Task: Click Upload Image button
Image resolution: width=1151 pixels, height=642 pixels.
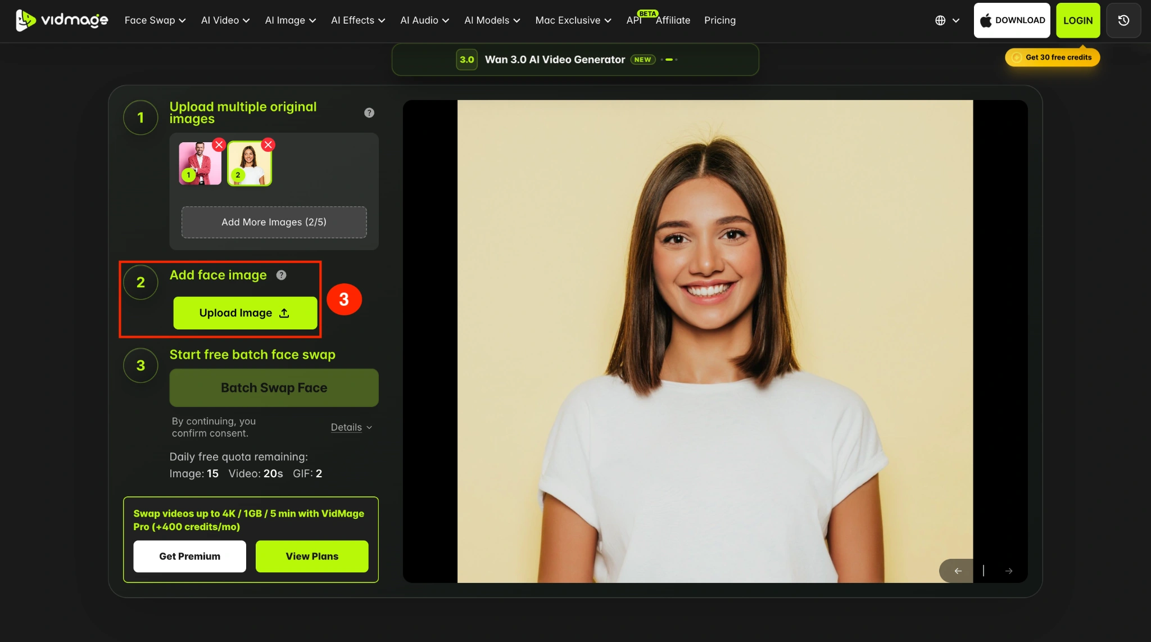Action: [x=245, y=313]
